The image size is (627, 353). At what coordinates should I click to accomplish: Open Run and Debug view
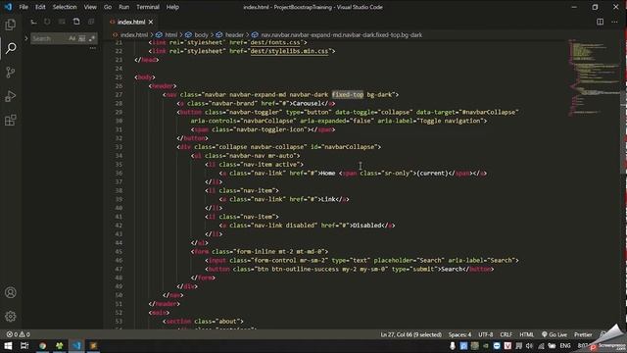[x=11, y=96]
